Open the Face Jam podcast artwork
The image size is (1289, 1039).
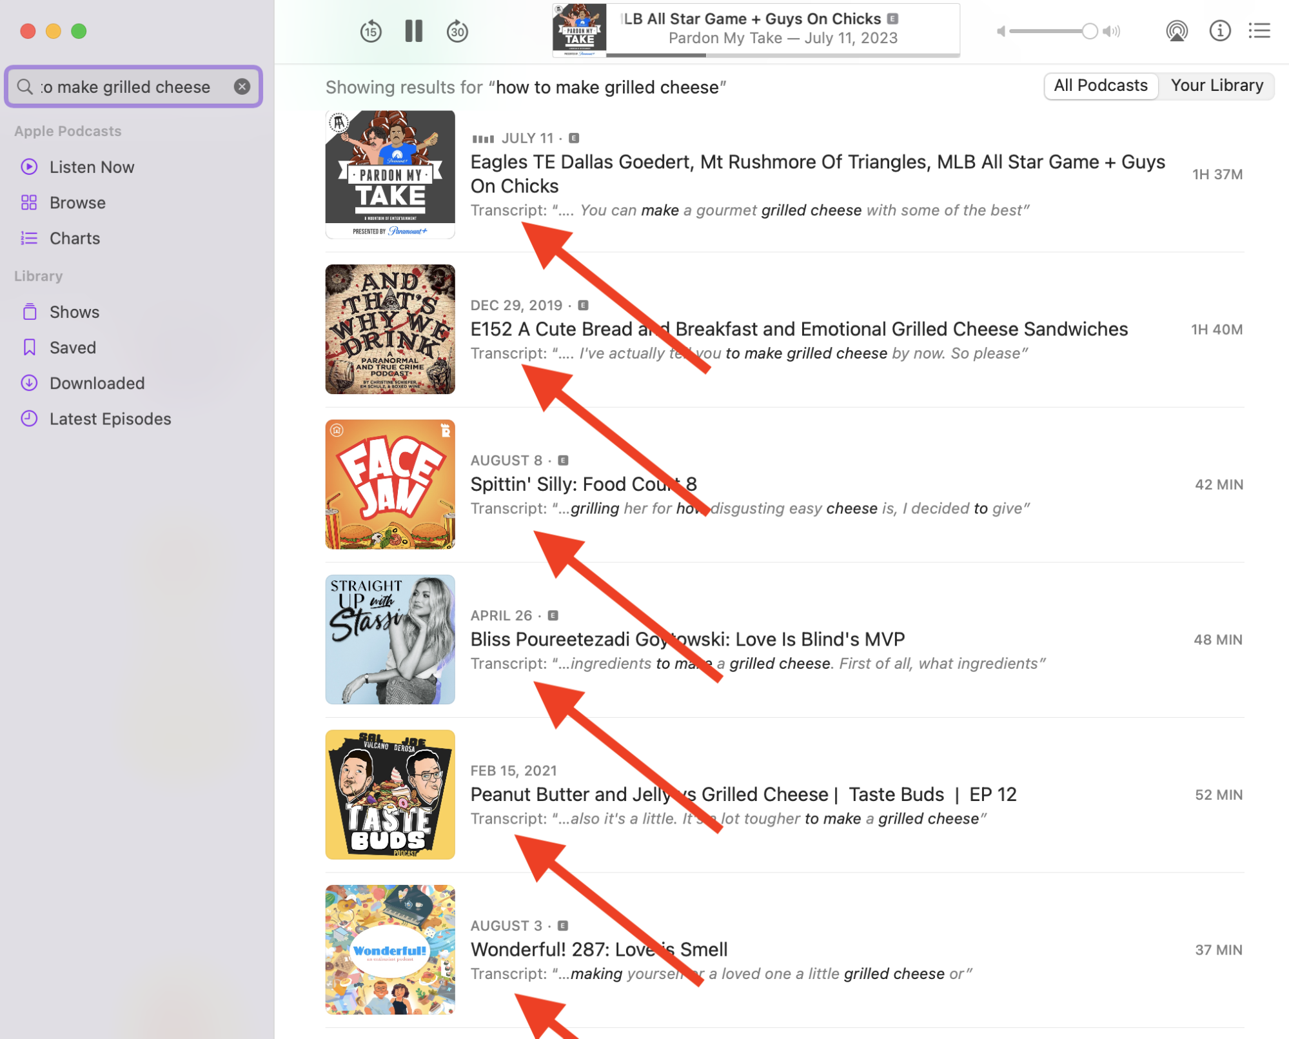coord(390,484)
